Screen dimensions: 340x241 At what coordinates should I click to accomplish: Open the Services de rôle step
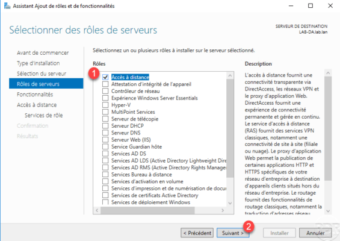pos(43,115)
